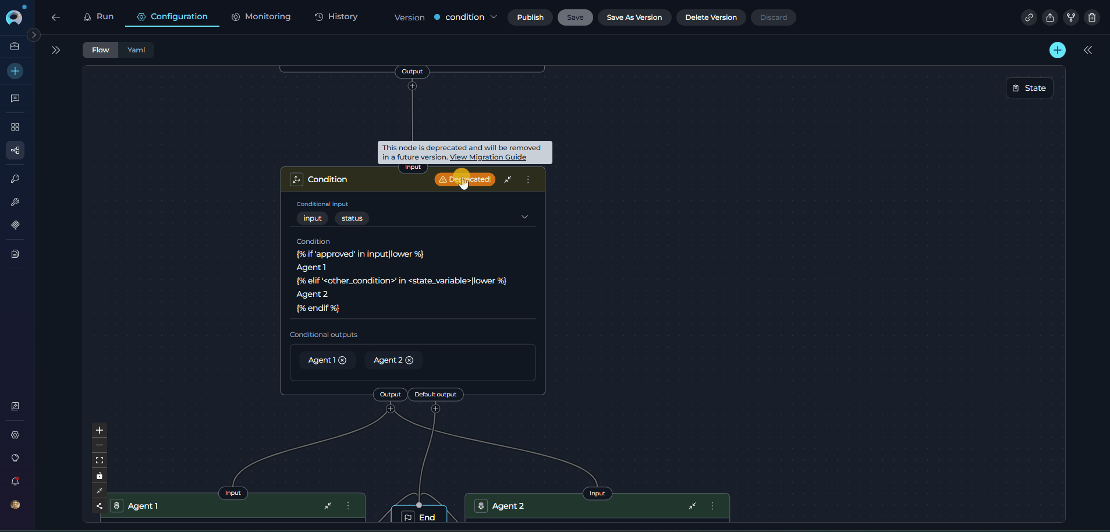The height and width of the screenshot is (532, 1110).
Task: Open the Monitoring tab
Action: point(261,17)
